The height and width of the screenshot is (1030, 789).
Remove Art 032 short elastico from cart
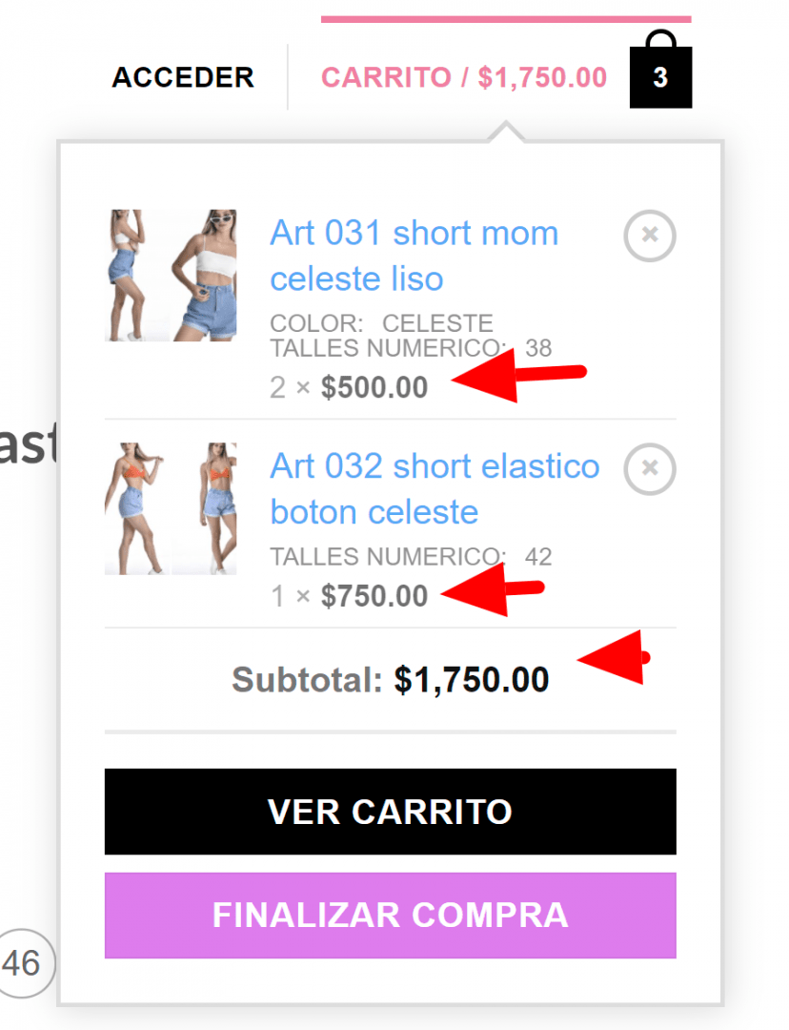point(650,468)
